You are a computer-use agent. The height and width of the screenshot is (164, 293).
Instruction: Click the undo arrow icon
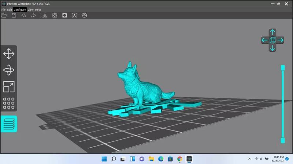point(24,15)
